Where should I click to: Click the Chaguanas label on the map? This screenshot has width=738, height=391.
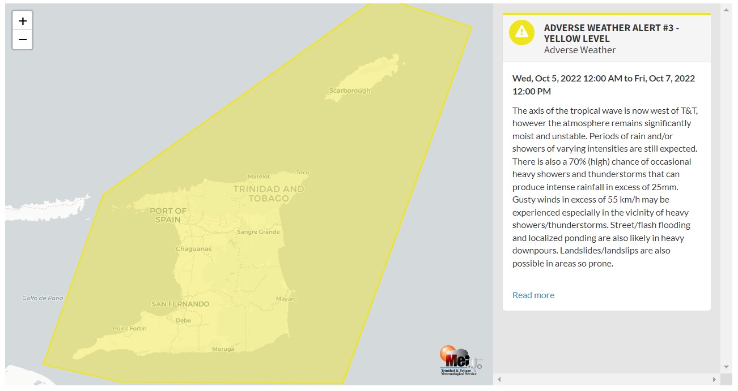(193, 249)
